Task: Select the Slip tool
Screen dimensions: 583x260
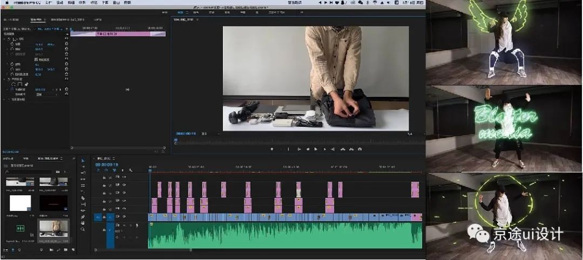Action: coord(83,204)
